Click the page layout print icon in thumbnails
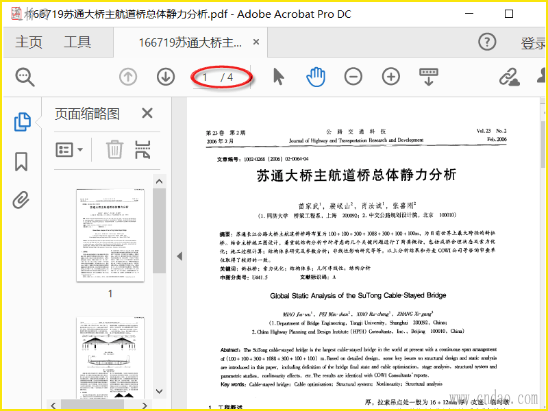The width and height of the screenshot is (548, 411). (142, 149)
